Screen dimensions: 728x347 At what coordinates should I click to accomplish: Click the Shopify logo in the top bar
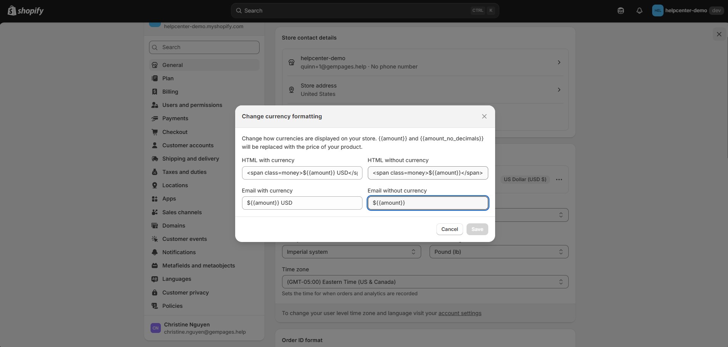coord(25,10)
